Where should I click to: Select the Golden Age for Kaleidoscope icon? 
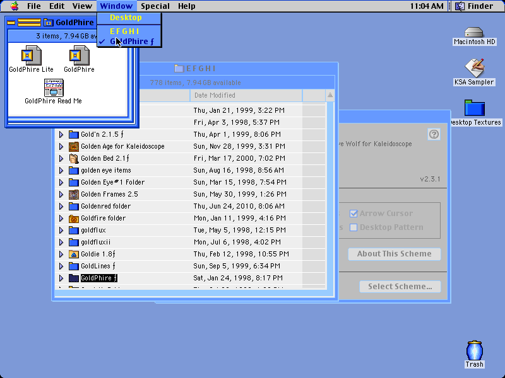pos(74,147)
